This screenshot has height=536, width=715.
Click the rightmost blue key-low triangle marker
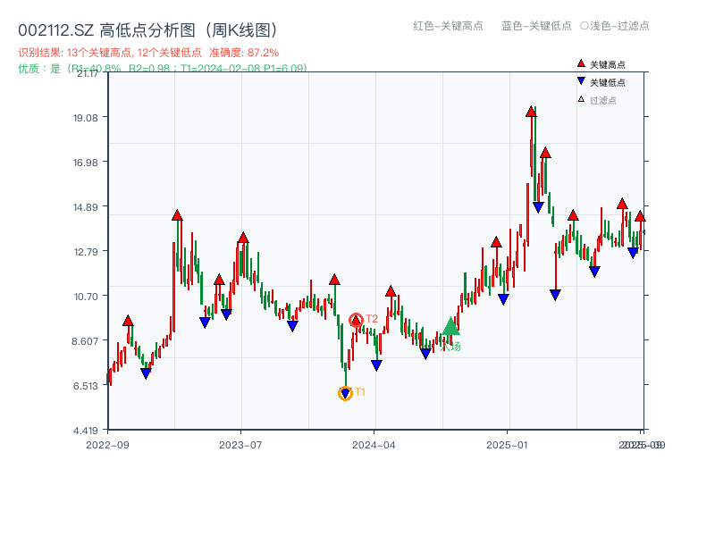pyautogui.click(x=631, y=253)
